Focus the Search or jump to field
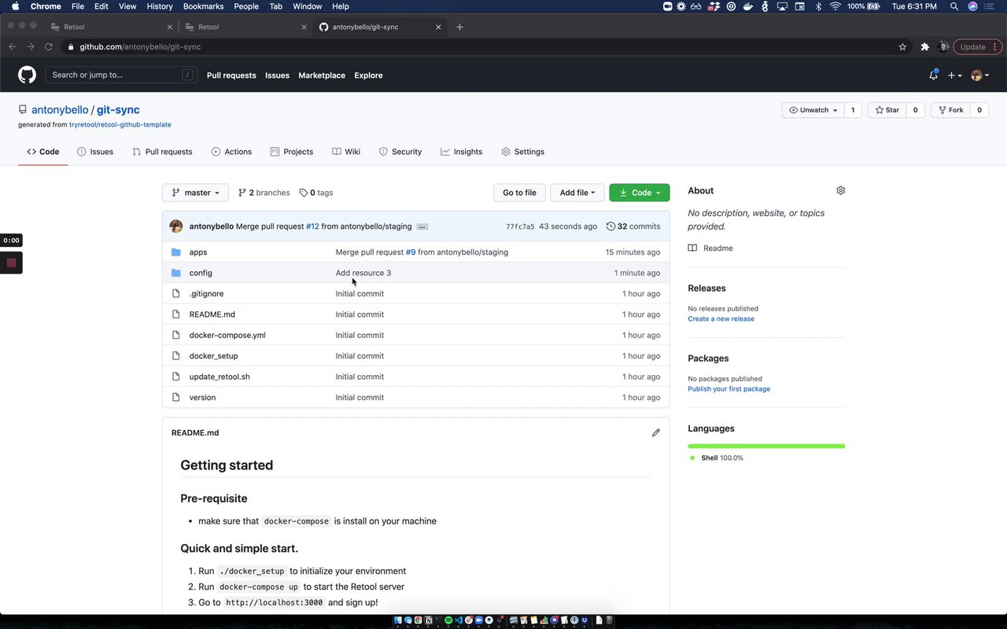 (x=121, y=75)
